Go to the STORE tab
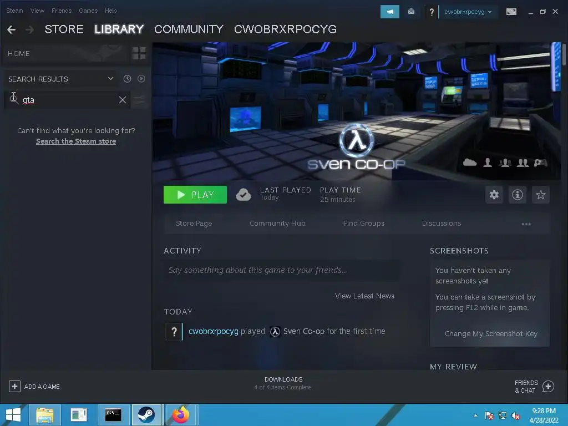Image resolution: width=568 pixels, height=426 pixels. click(x=64, y=29)
